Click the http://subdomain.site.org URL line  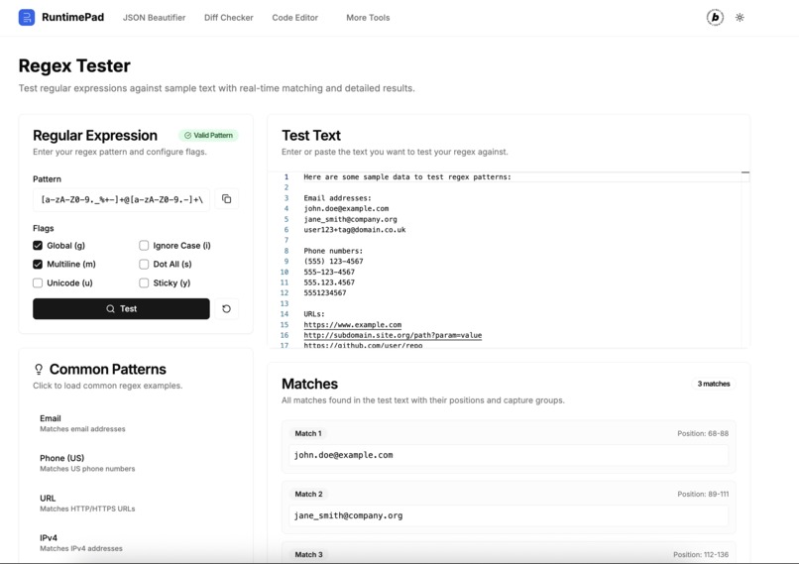(393, 335)
